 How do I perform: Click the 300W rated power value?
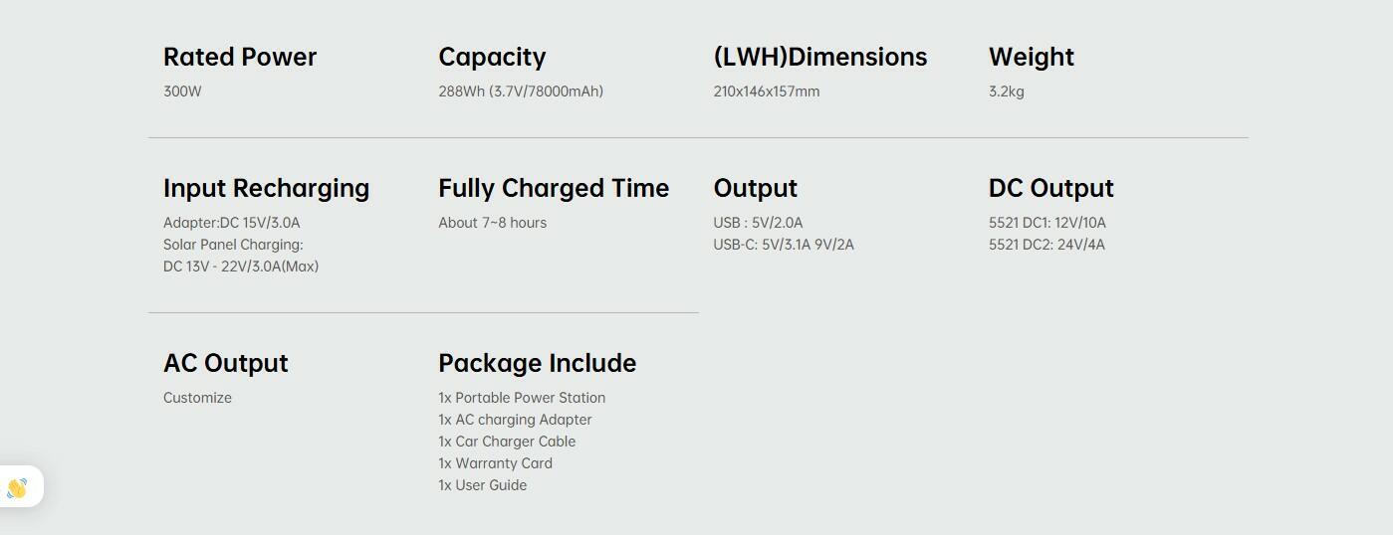tap(182, 91)
